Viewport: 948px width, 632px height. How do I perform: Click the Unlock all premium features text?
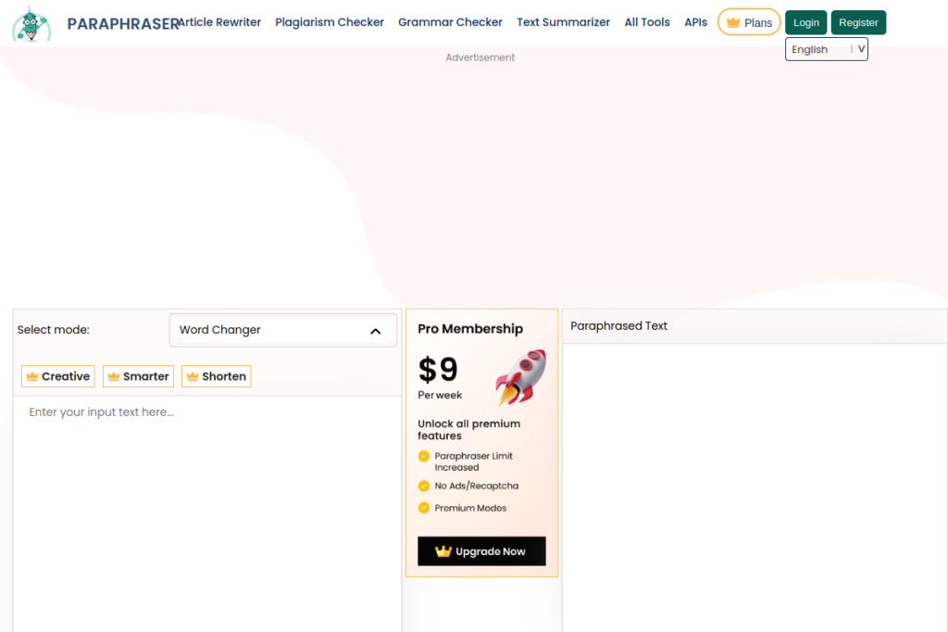[x=469, y=429]
